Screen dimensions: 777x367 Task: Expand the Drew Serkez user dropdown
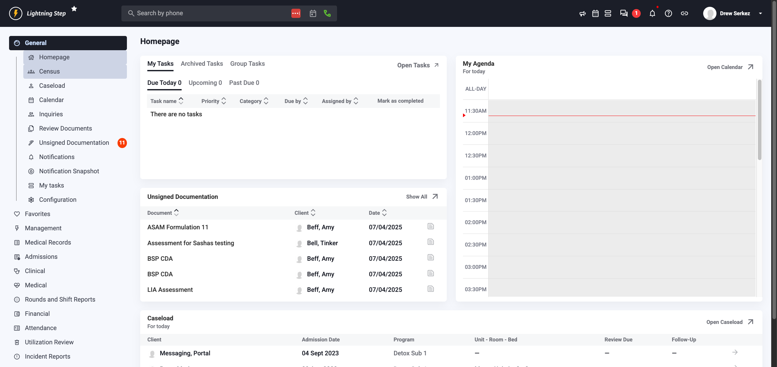point(760,13)
